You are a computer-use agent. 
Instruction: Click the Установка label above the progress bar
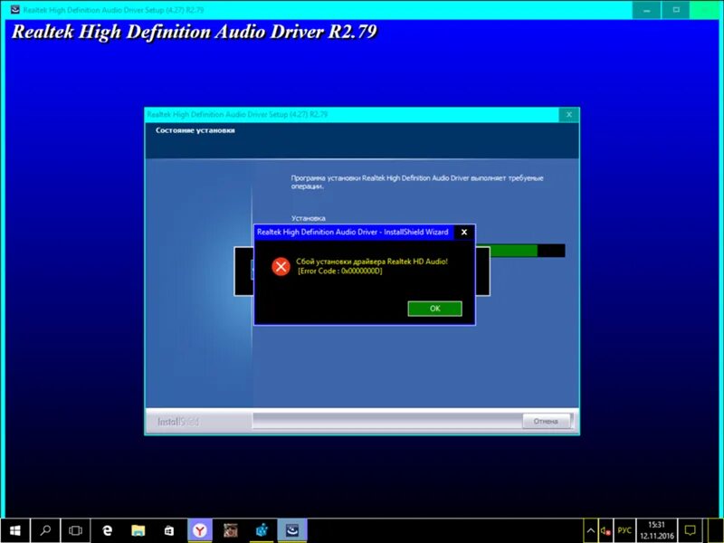pos(308,218)
